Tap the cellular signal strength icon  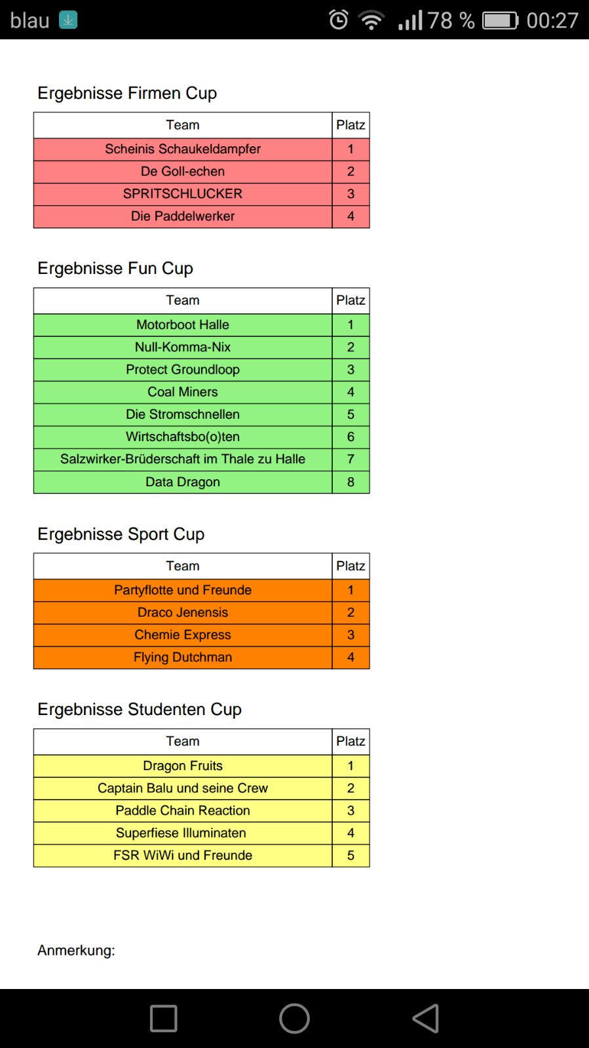pyautogui.click(x=410, y=20)
